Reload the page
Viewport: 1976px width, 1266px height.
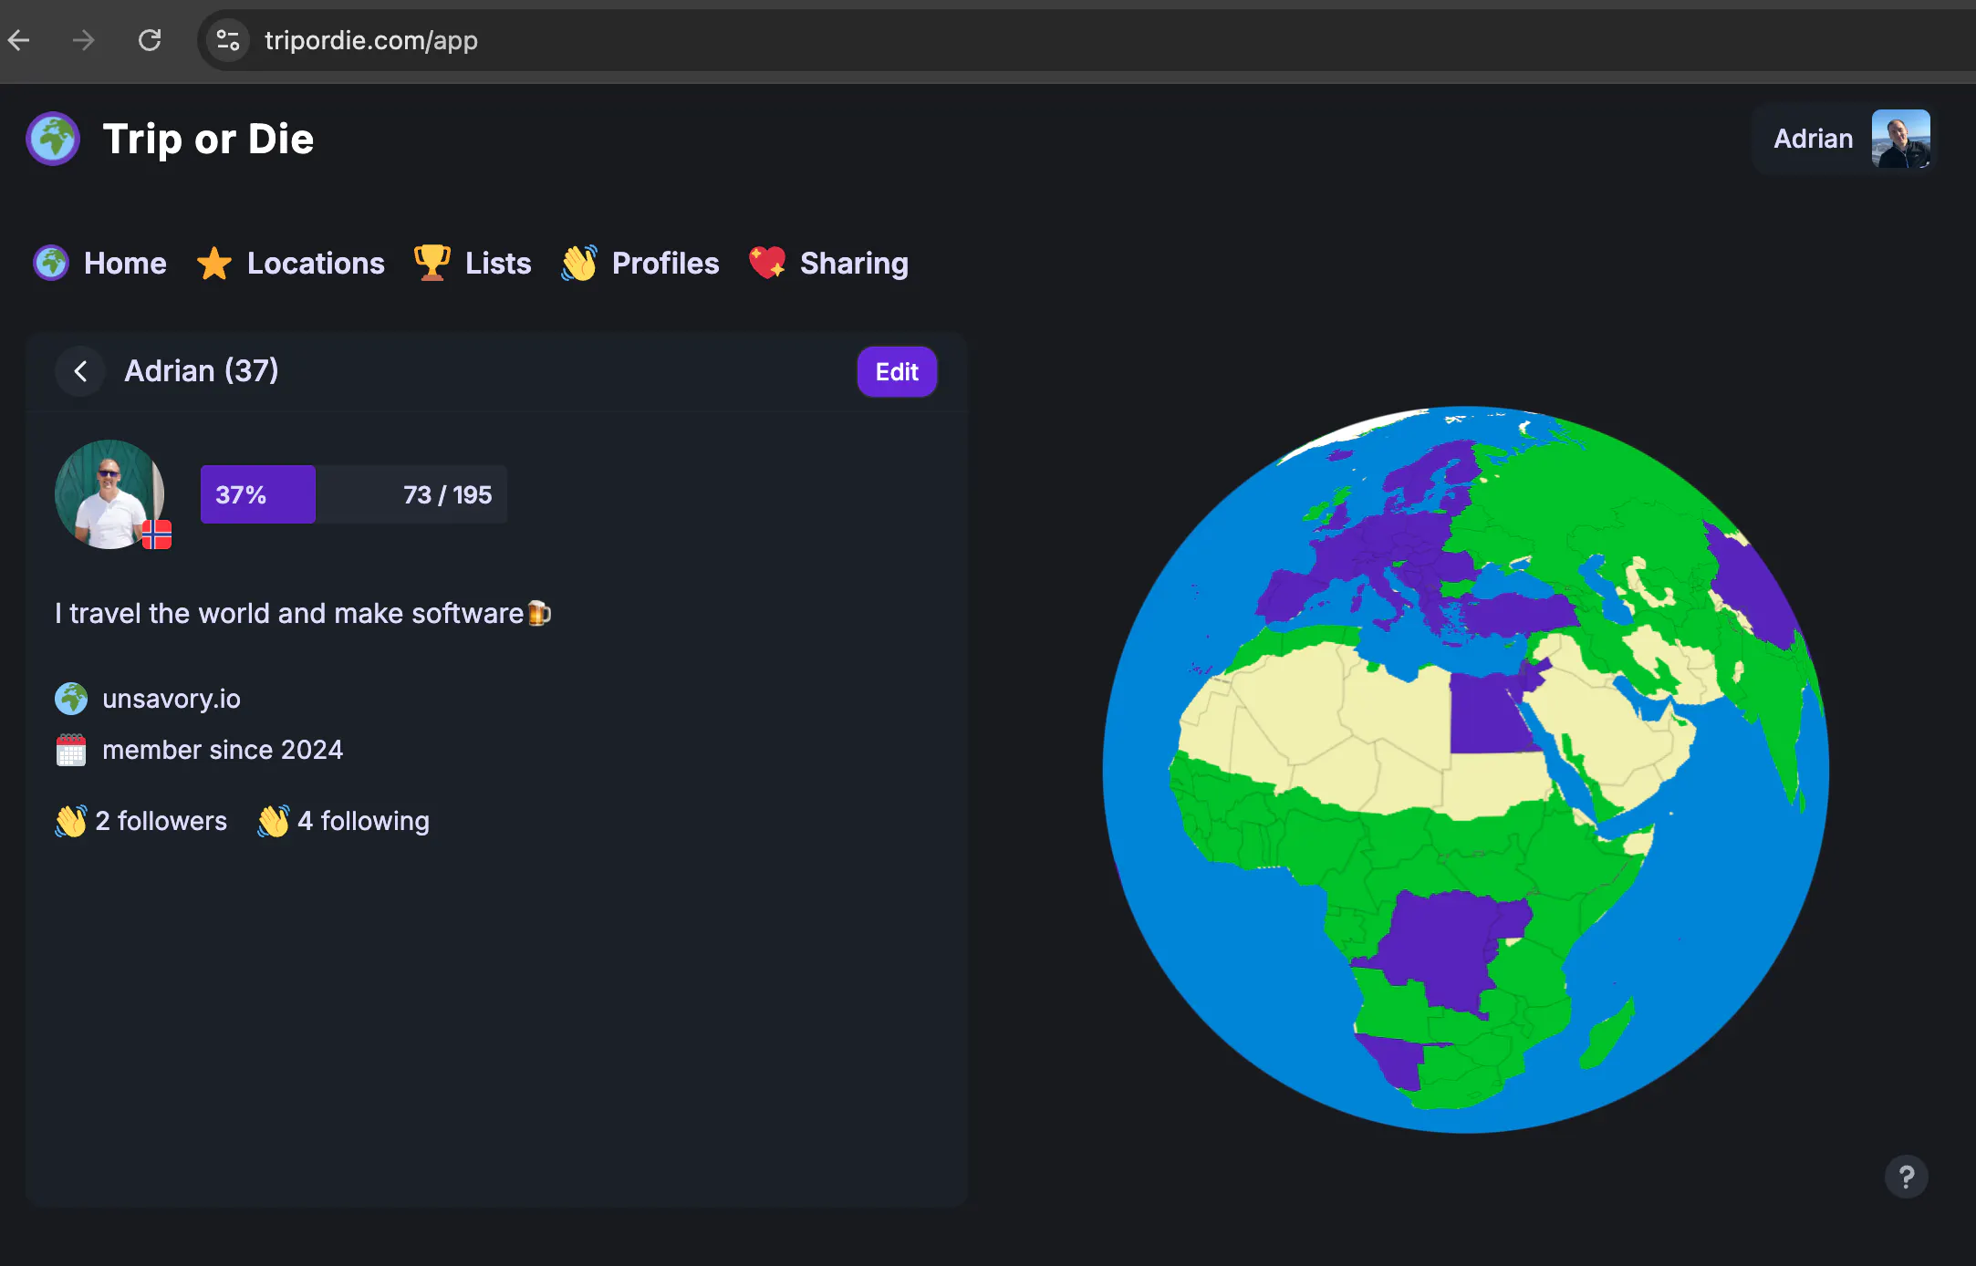click(150, 40)
